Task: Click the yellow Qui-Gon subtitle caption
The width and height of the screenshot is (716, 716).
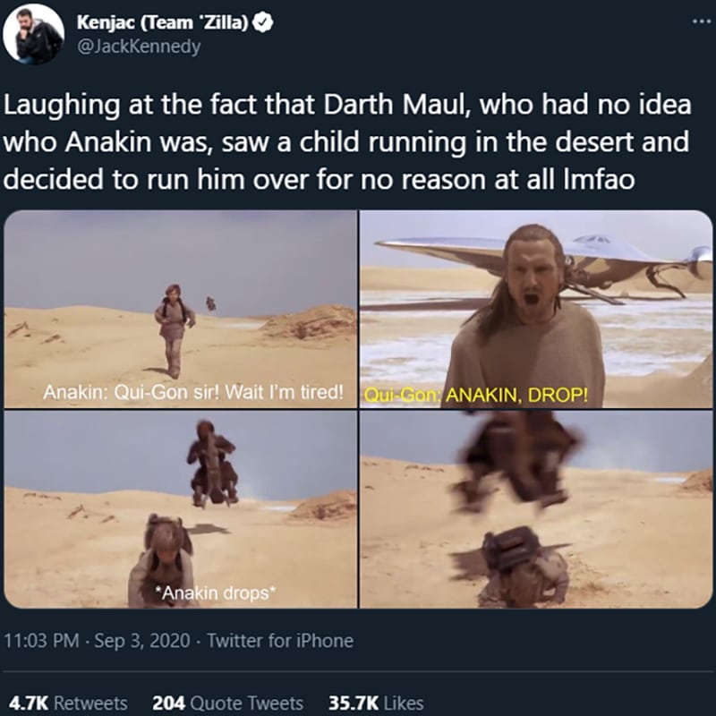Action: (x=476, y=396)
